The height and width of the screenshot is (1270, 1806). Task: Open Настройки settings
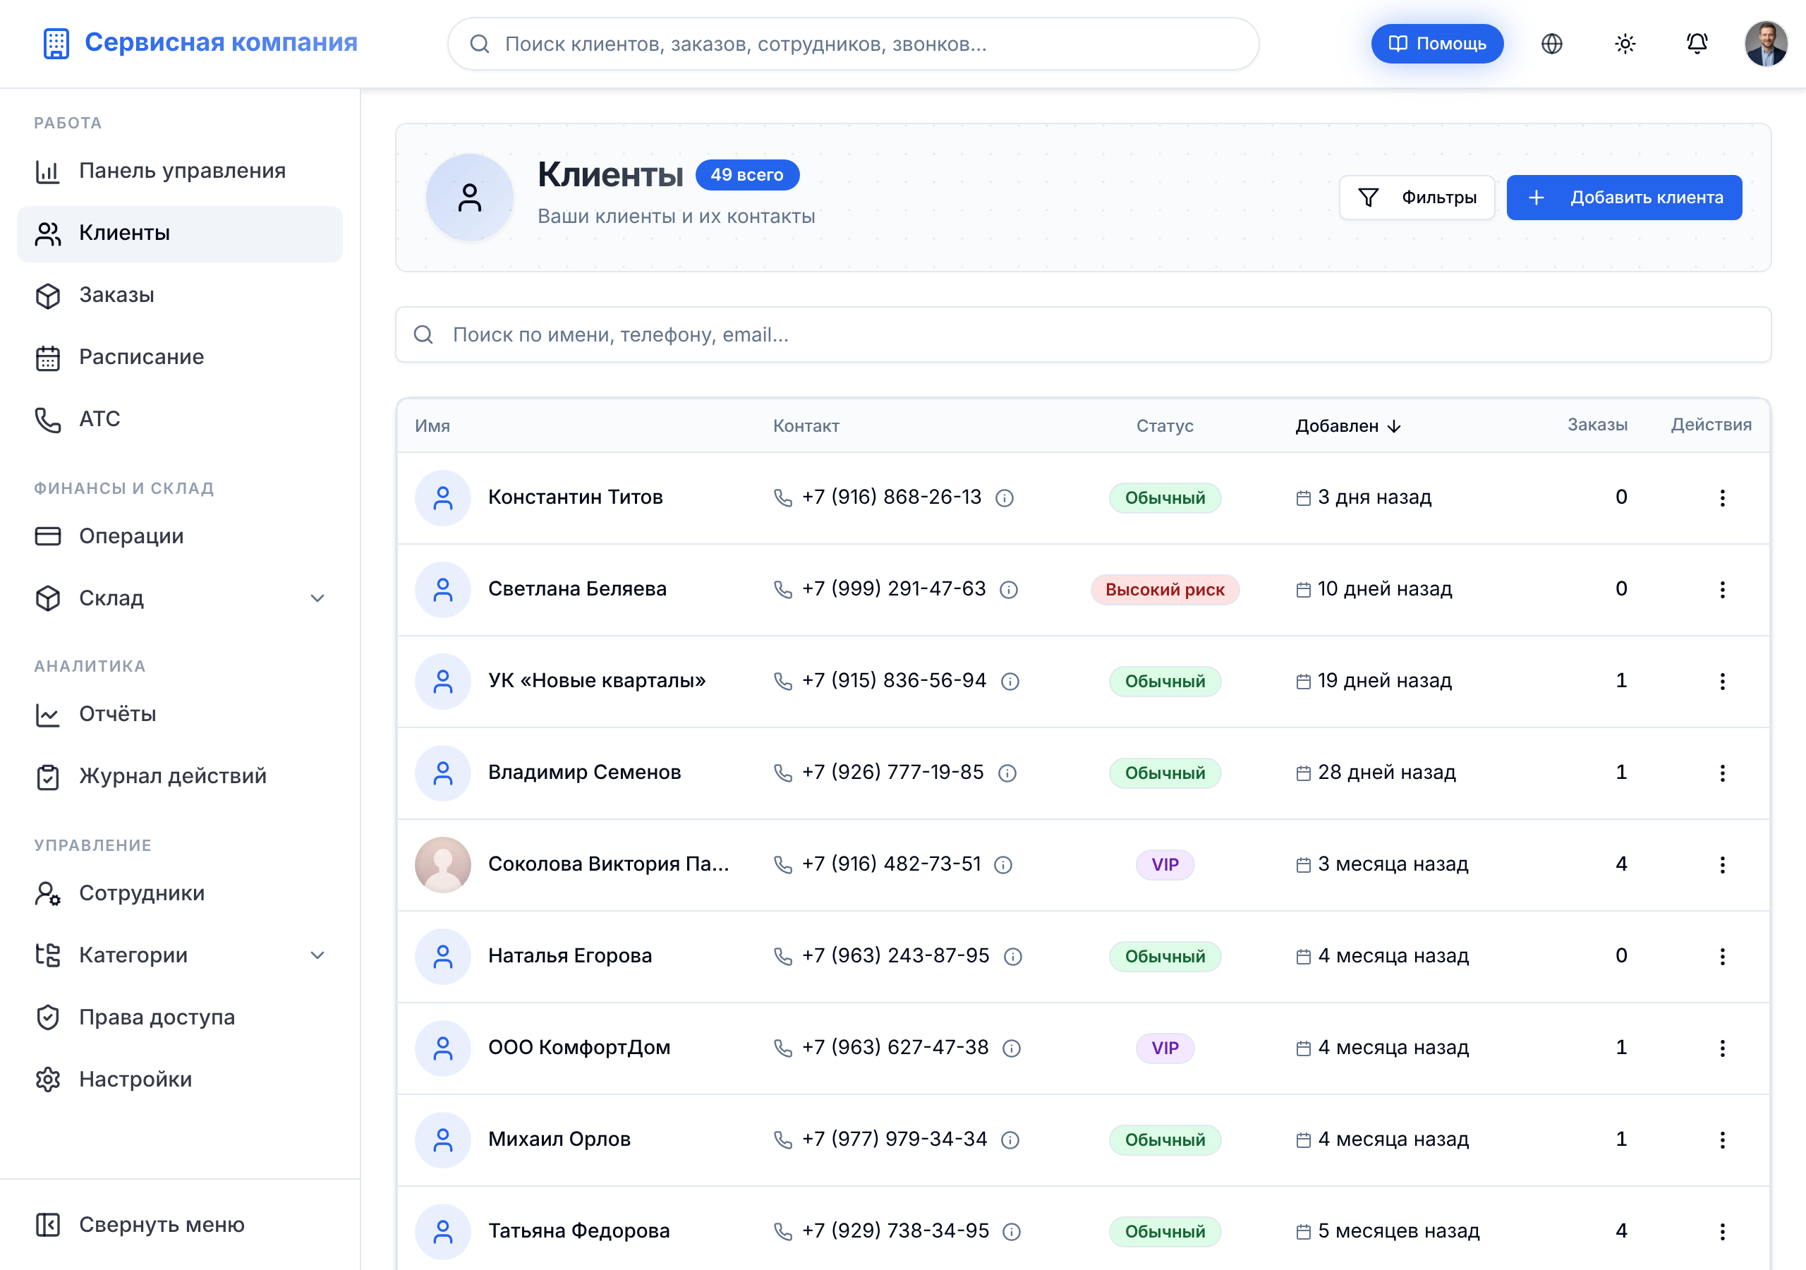click(180, 1080)
